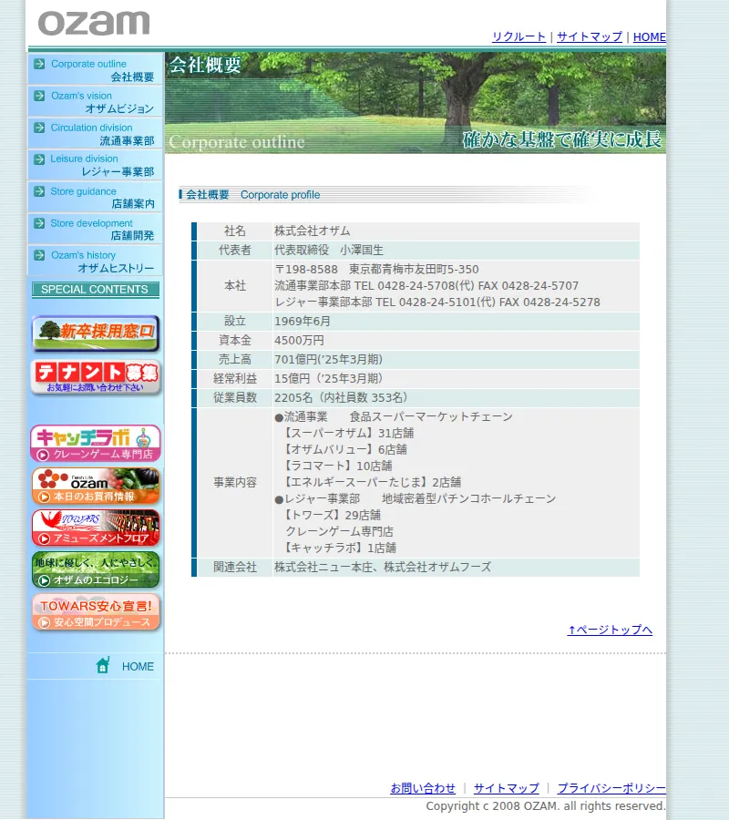Click 【スーパーオザム】31店舗 line
Screen dimensions: 729x820
pyautogui.click(x=347, y=433)
